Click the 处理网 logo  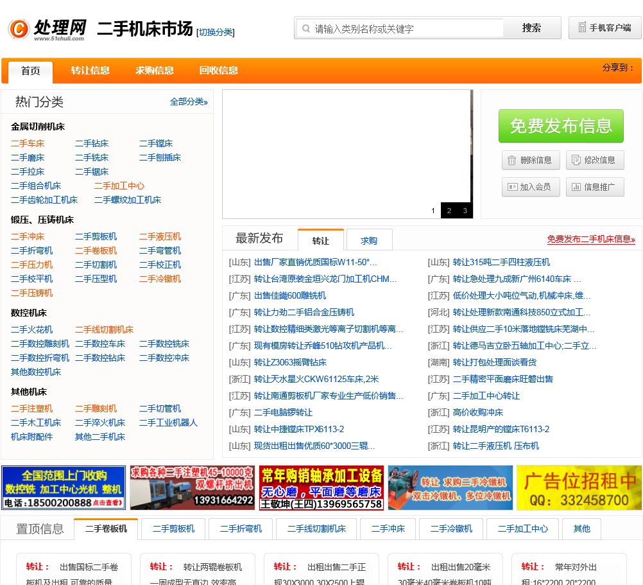point(47,29)
